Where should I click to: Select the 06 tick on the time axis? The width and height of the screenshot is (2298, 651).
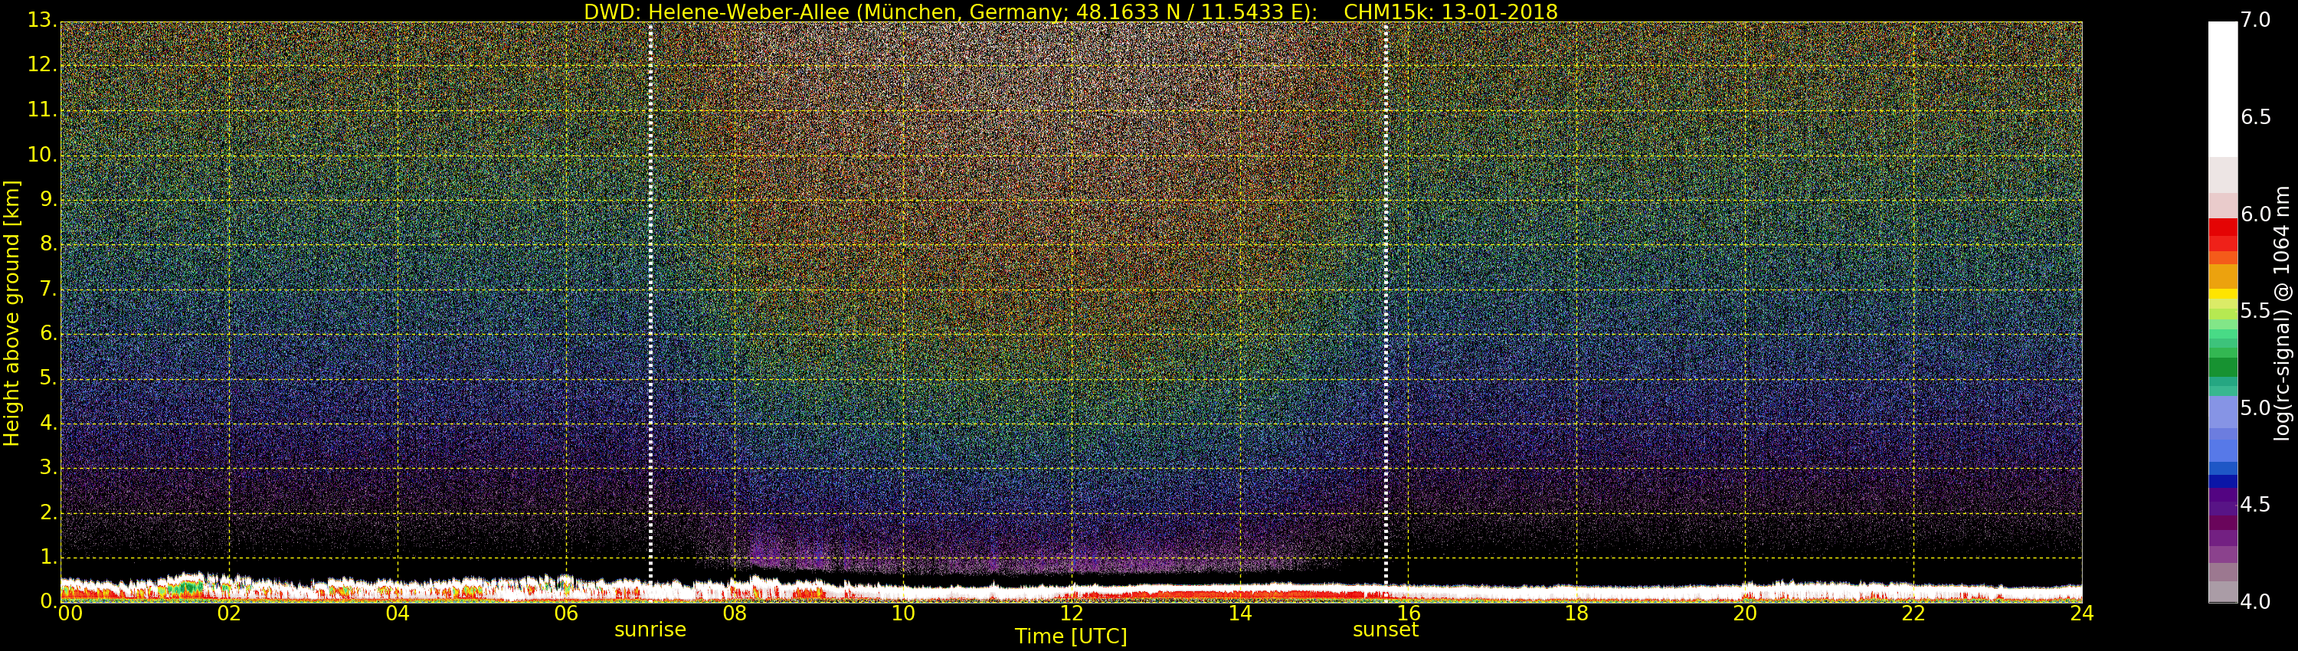[x=565, y=613]
